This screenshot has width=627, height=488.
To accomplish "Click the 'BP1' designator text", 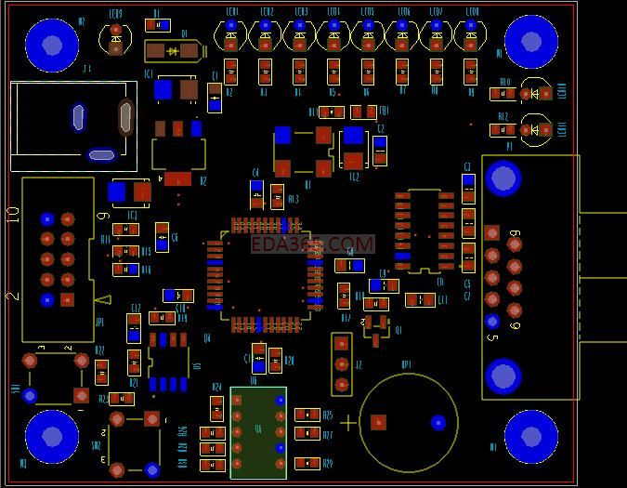I will tap(406, 364).
